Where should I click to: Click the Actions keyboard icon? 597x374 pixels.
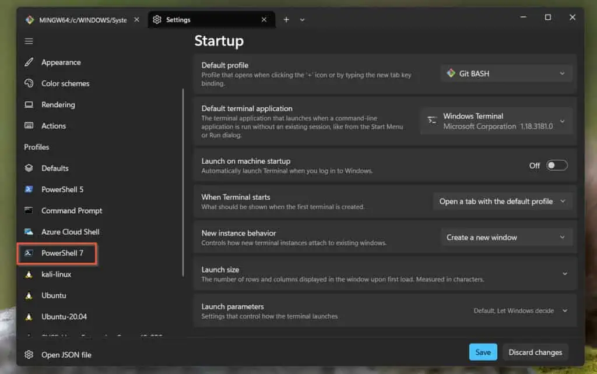(29, 126)
